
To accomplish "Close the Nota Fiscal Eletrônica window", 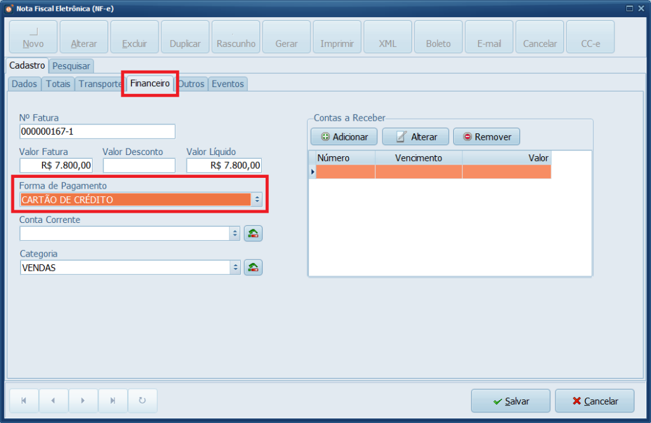I will [x=641, y=8].
